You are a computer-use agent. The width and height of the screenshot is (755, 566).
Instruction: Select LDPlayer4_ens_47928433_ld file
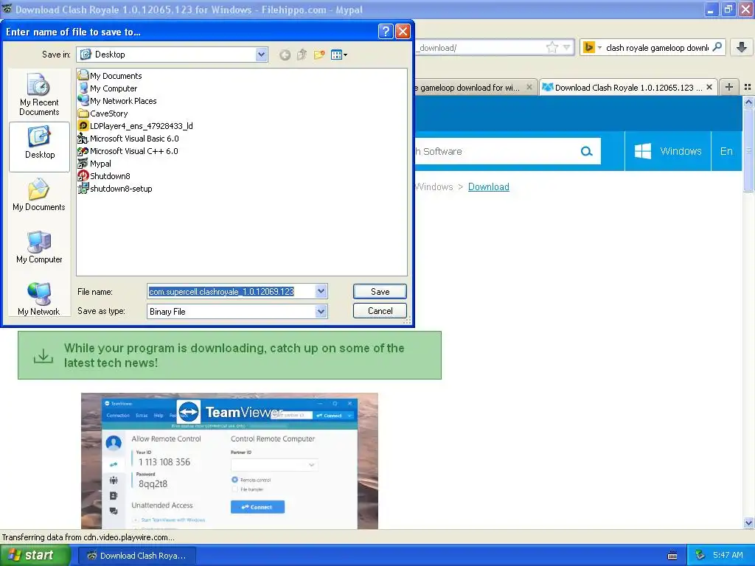(x=136, y=125)
